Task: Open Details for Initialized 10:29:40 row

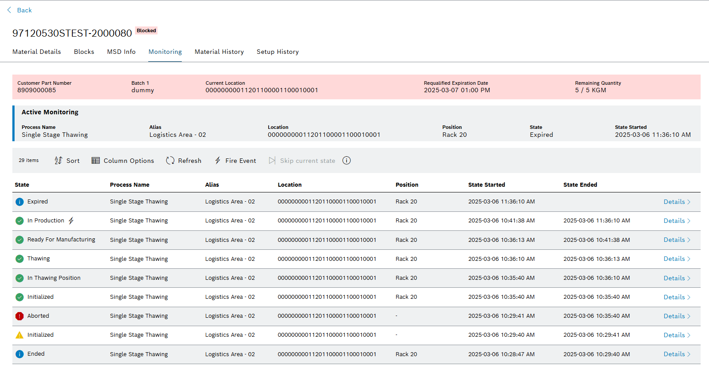Action: 677,335
